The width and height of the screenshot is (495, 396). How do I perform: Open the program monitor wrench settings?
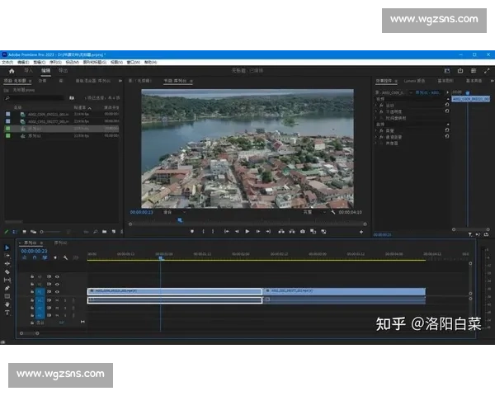(332, 212)
